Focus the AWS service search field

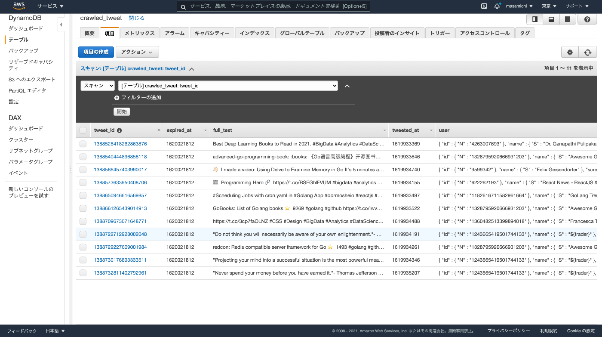tap(273, 6)
